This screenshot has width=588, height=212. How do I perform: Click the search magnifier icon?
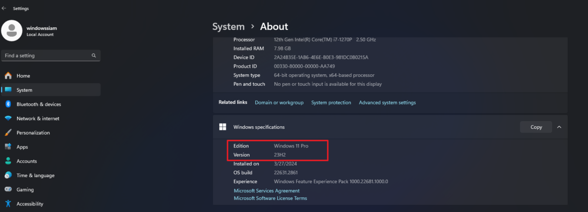click(x=94, y=56)
